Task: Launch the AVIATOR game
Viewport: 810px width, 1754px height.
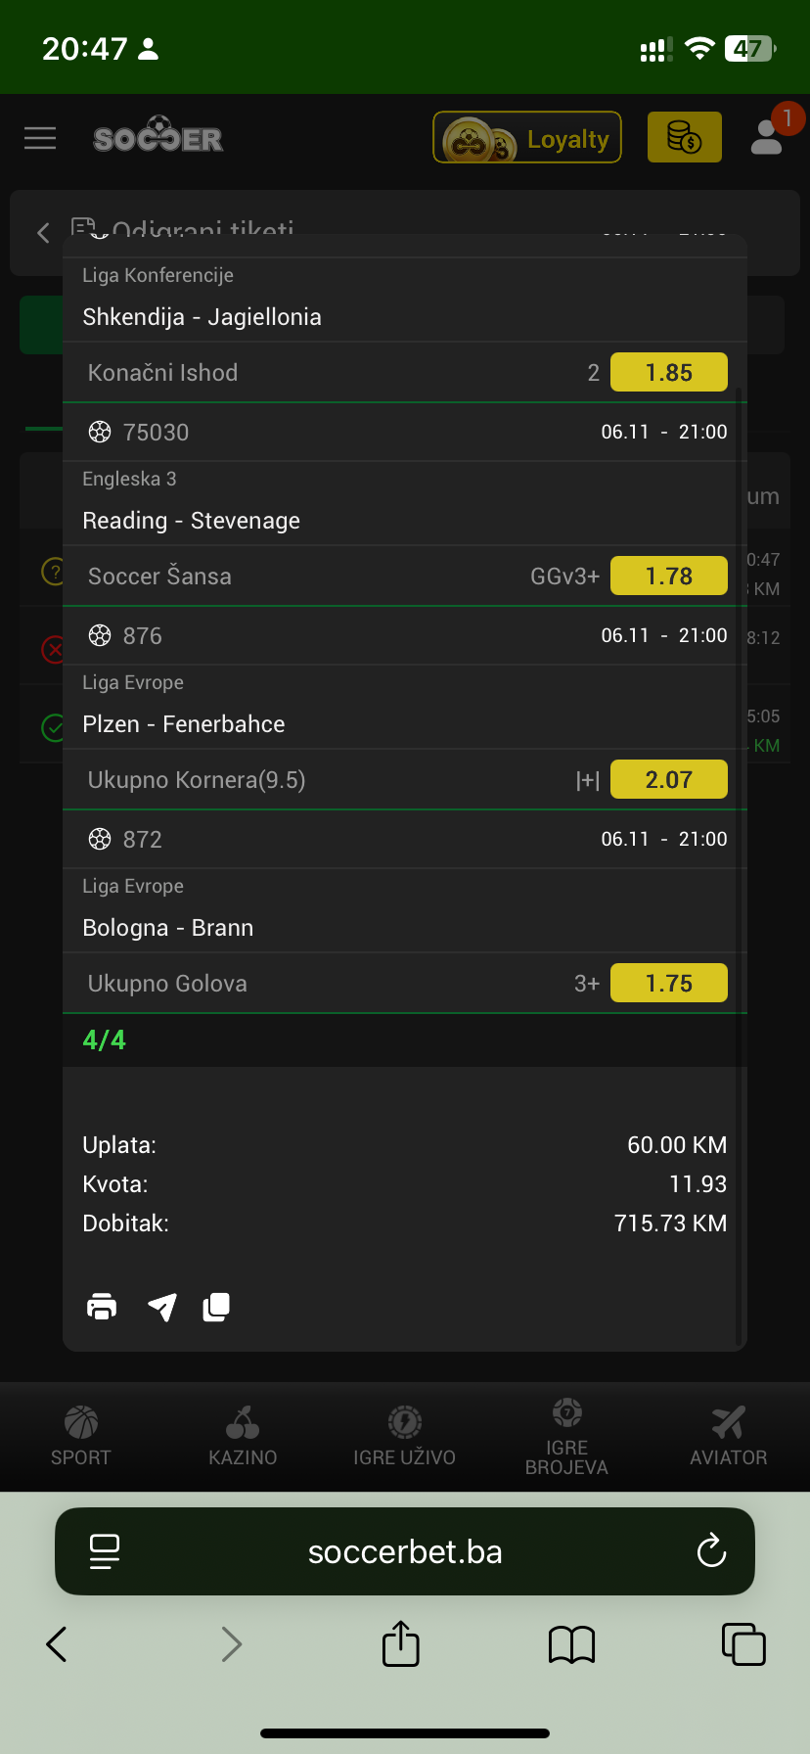Action: point(729,1436)
